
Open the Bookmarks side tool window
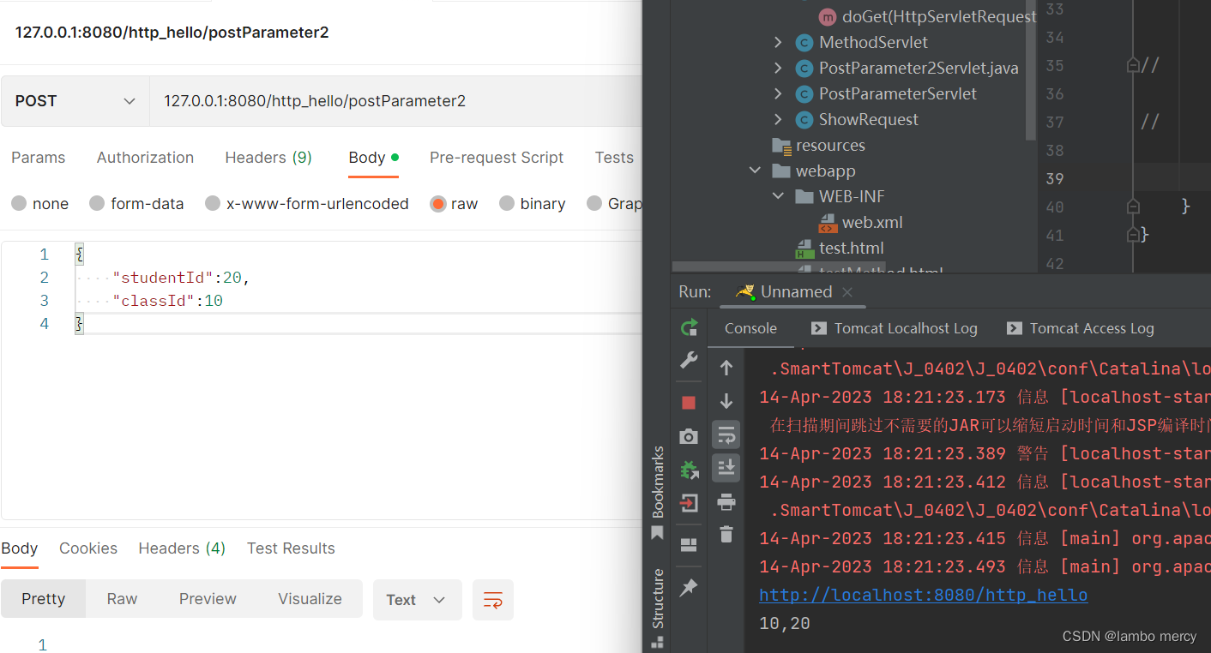658,492
